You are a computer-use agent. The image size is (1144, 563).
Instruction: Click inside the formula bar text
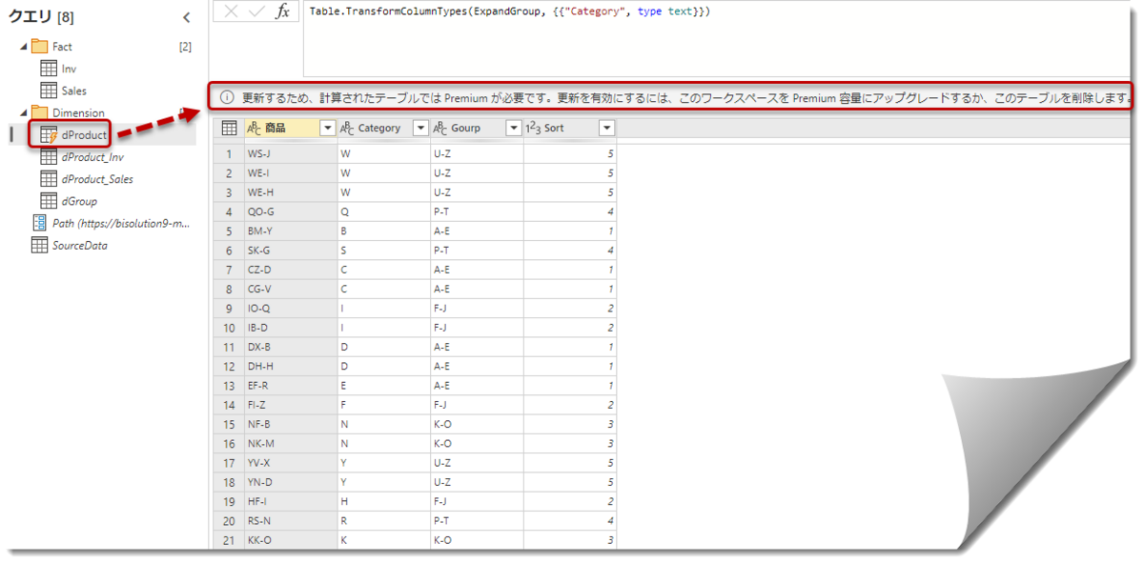point(510,11)
